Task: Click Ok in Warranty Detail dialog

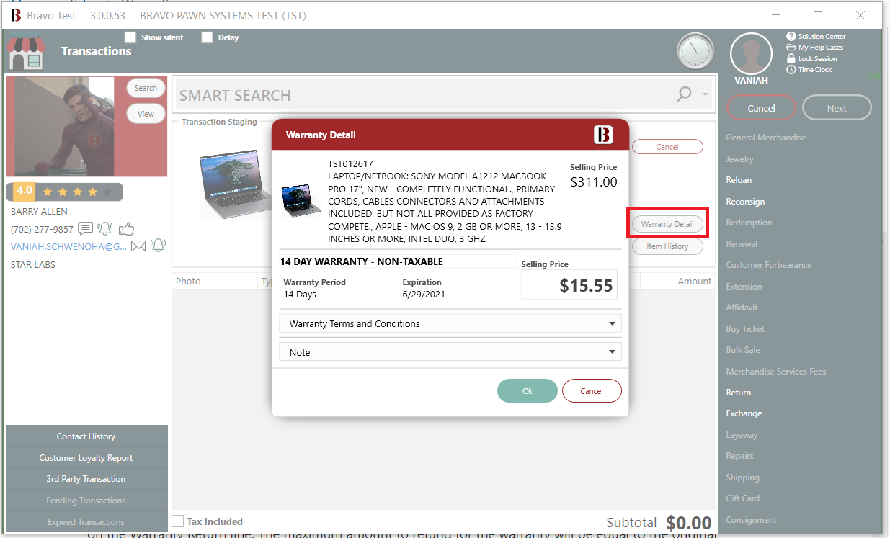Action: (x=528, y=390)
